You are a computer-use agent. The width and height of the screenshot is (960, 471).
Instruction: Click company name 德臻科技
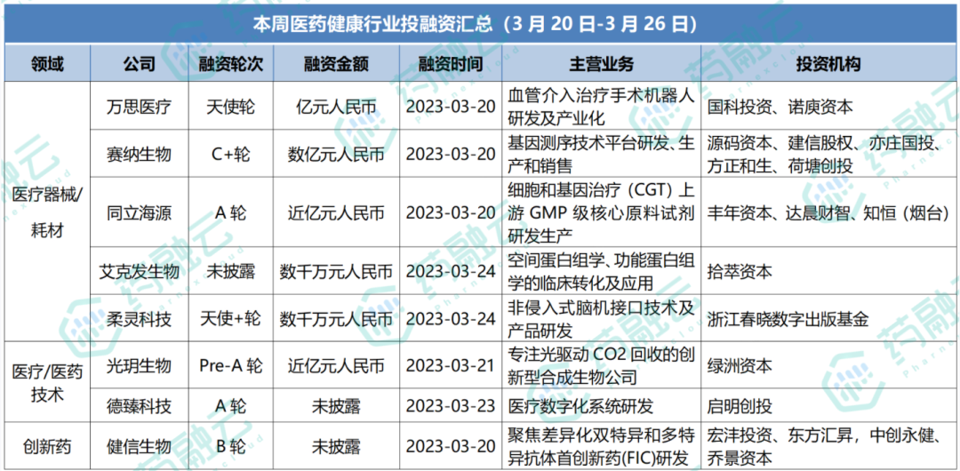[139, 405]
